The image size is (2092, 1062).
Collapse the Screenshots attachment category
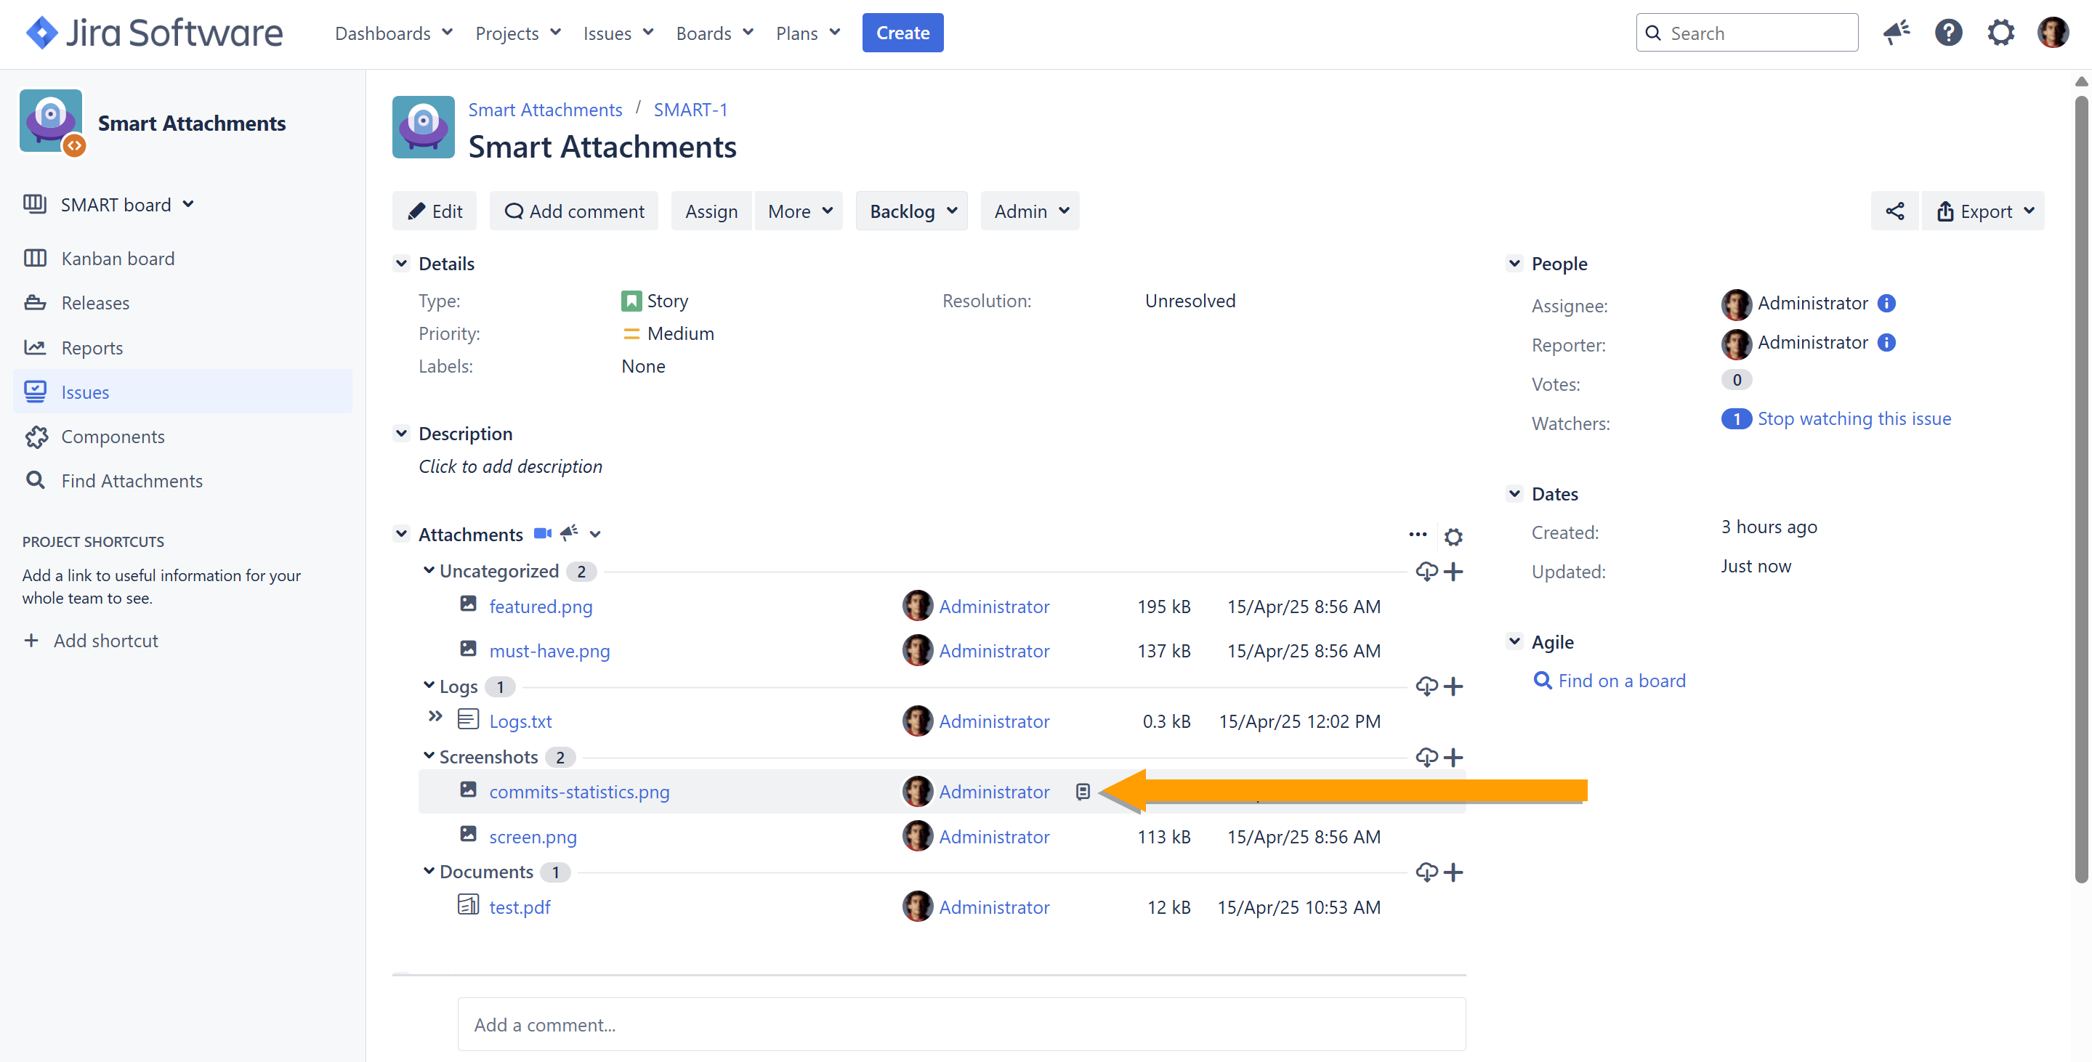429,756
